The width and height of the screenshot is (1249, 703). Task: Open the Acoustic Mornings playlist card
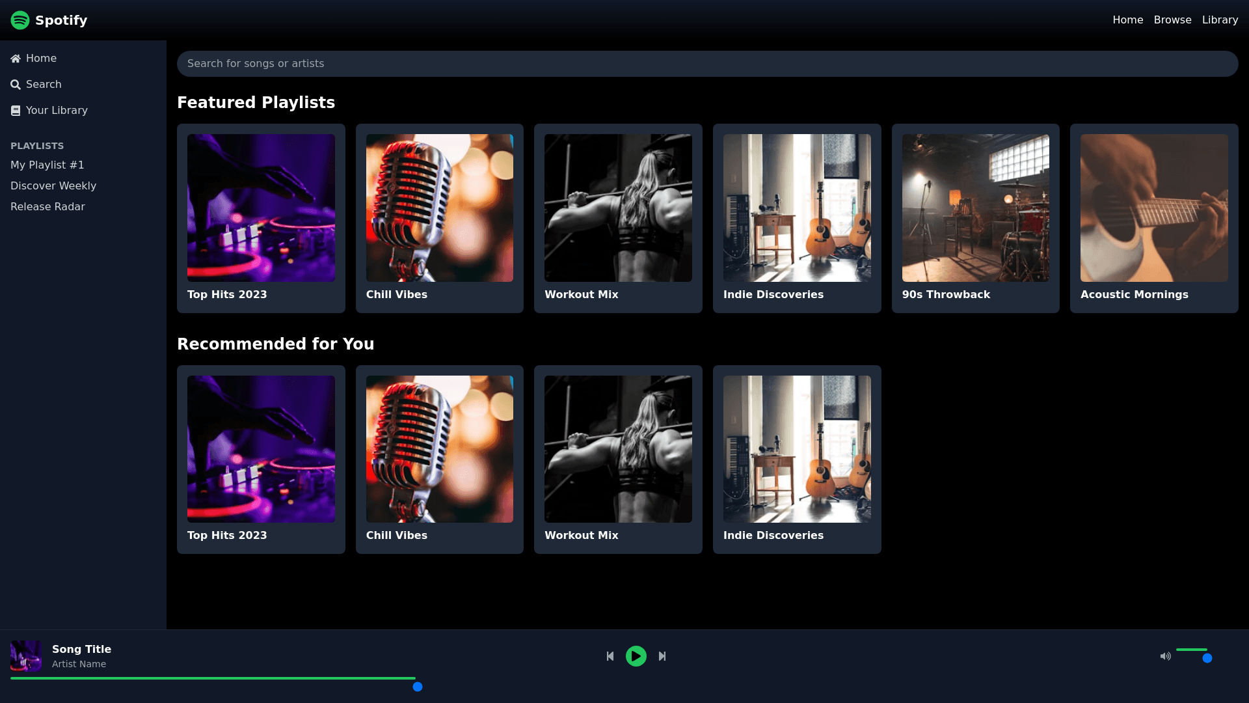point(1153,218)
